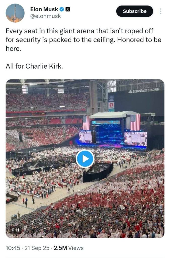Click the State Farm Stadium watermark in video
Image resolution: width=170 pixels, height=258 pixels.
[144, 91]
